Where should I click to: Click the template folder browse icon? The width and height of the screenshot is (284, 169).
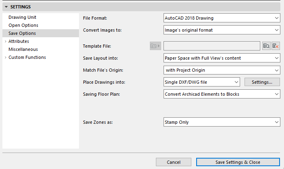pos(155,46)
